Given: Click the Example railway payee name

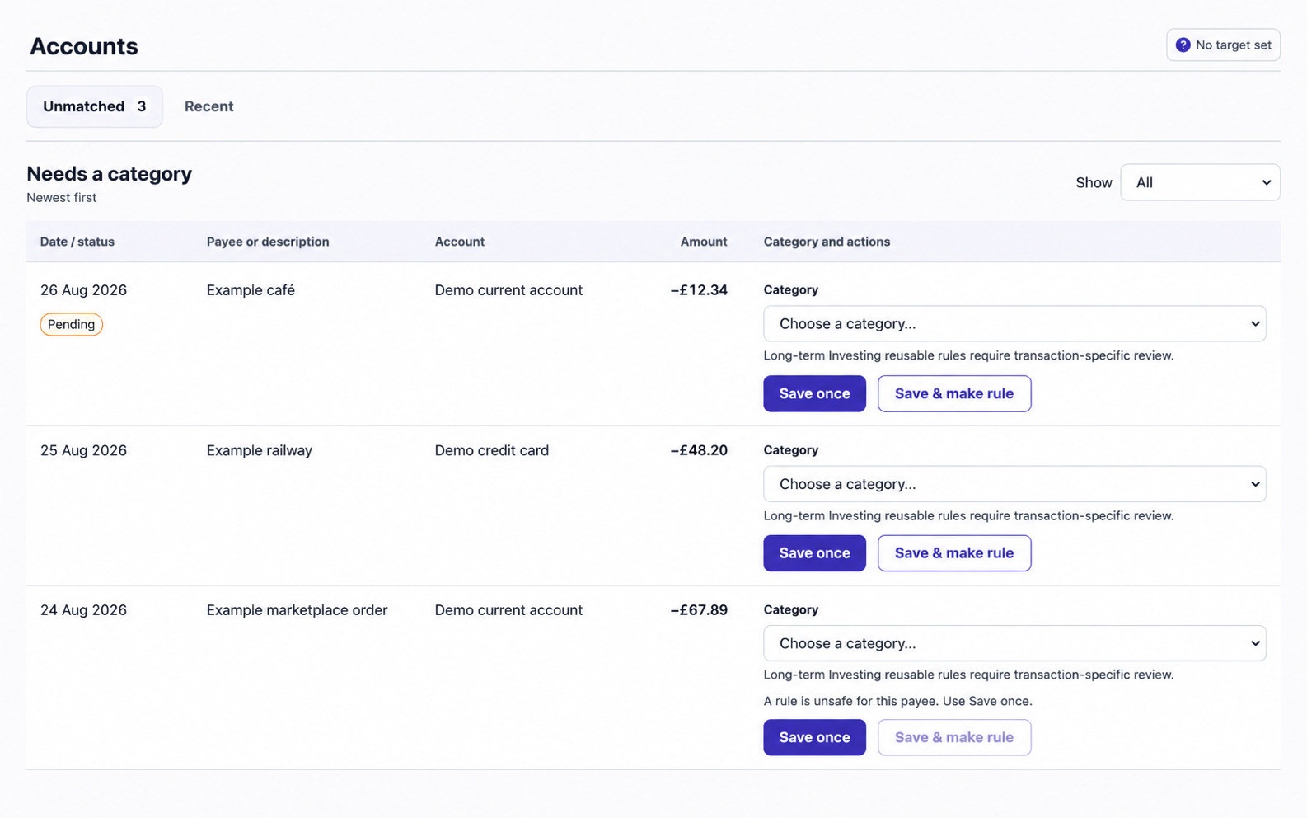Looking at the screenshot, I should (x=260, y=450).
